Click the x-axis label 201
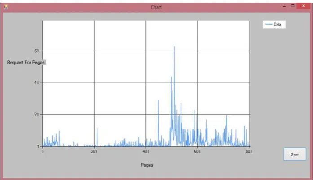 point(94,151)
